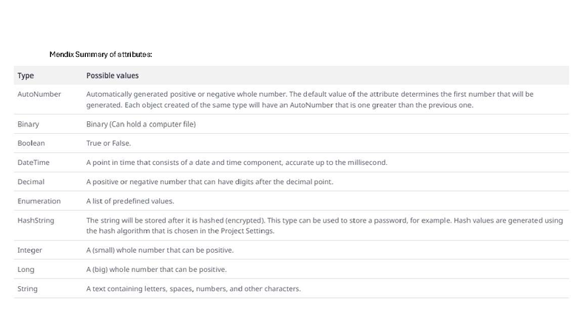
Task: Select the Binary type cell
Action: 28,124
